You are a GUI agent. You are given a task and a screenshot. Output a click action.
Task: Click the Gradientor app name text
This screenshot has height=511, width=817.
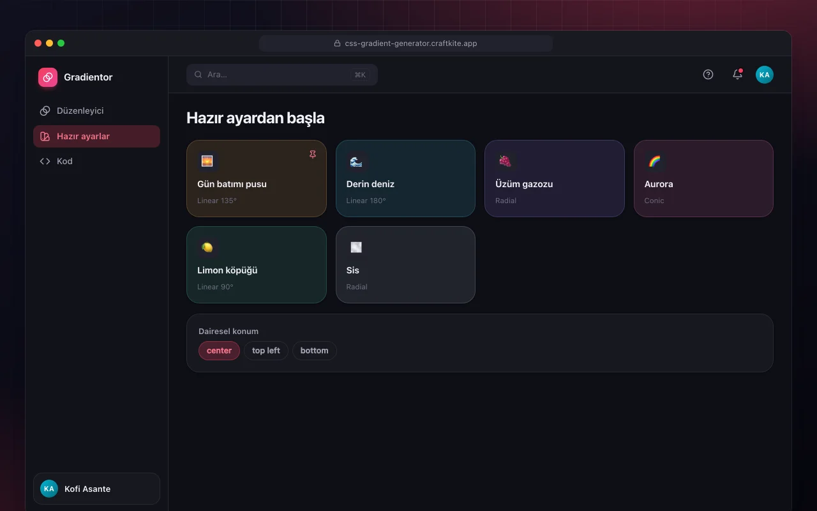(x=88, y=77)
